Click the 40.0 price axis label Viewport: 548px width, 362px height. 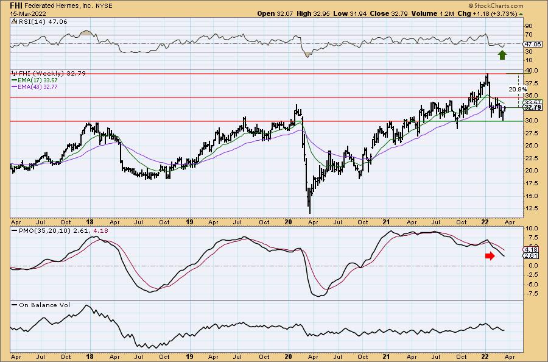click(533, 71)
